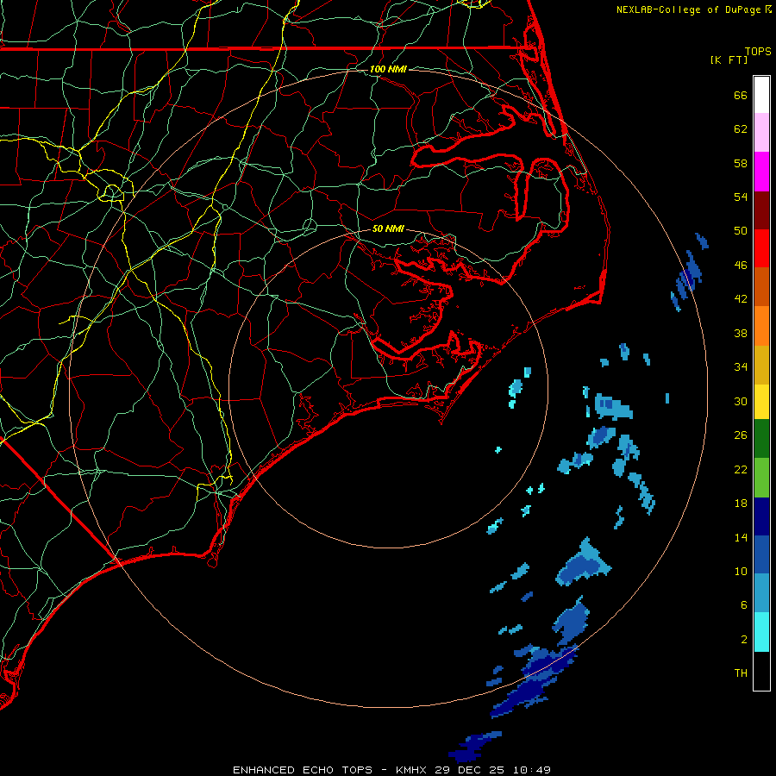Click the black TH threshold legend swatch
The width and height of the screenshot is (776, 776).
tap(761, 671)
